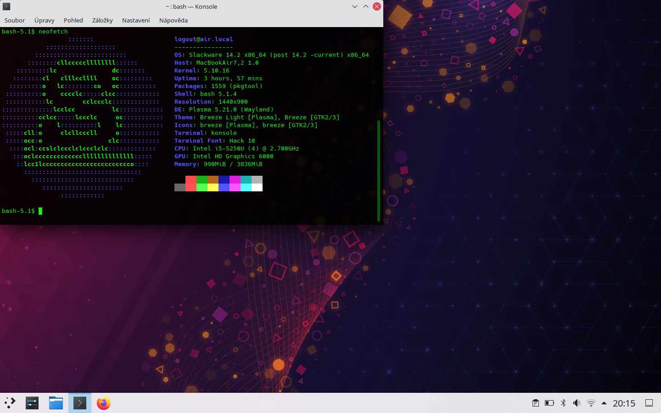Open the audio volume tray icon
This screenshot has width=661, height=413.
coord(577,403)
